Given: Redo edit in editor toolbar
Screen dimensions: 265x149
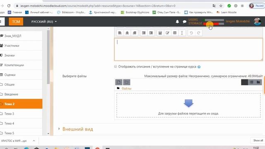Looking at the screenshot, I should pyautogui.click(x=199, y=33).
